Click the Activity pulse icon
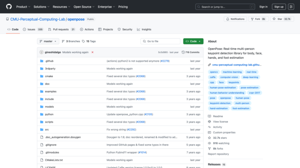Image resolution: width=300 pixels, height=168 pixels. tap(210, 127)
